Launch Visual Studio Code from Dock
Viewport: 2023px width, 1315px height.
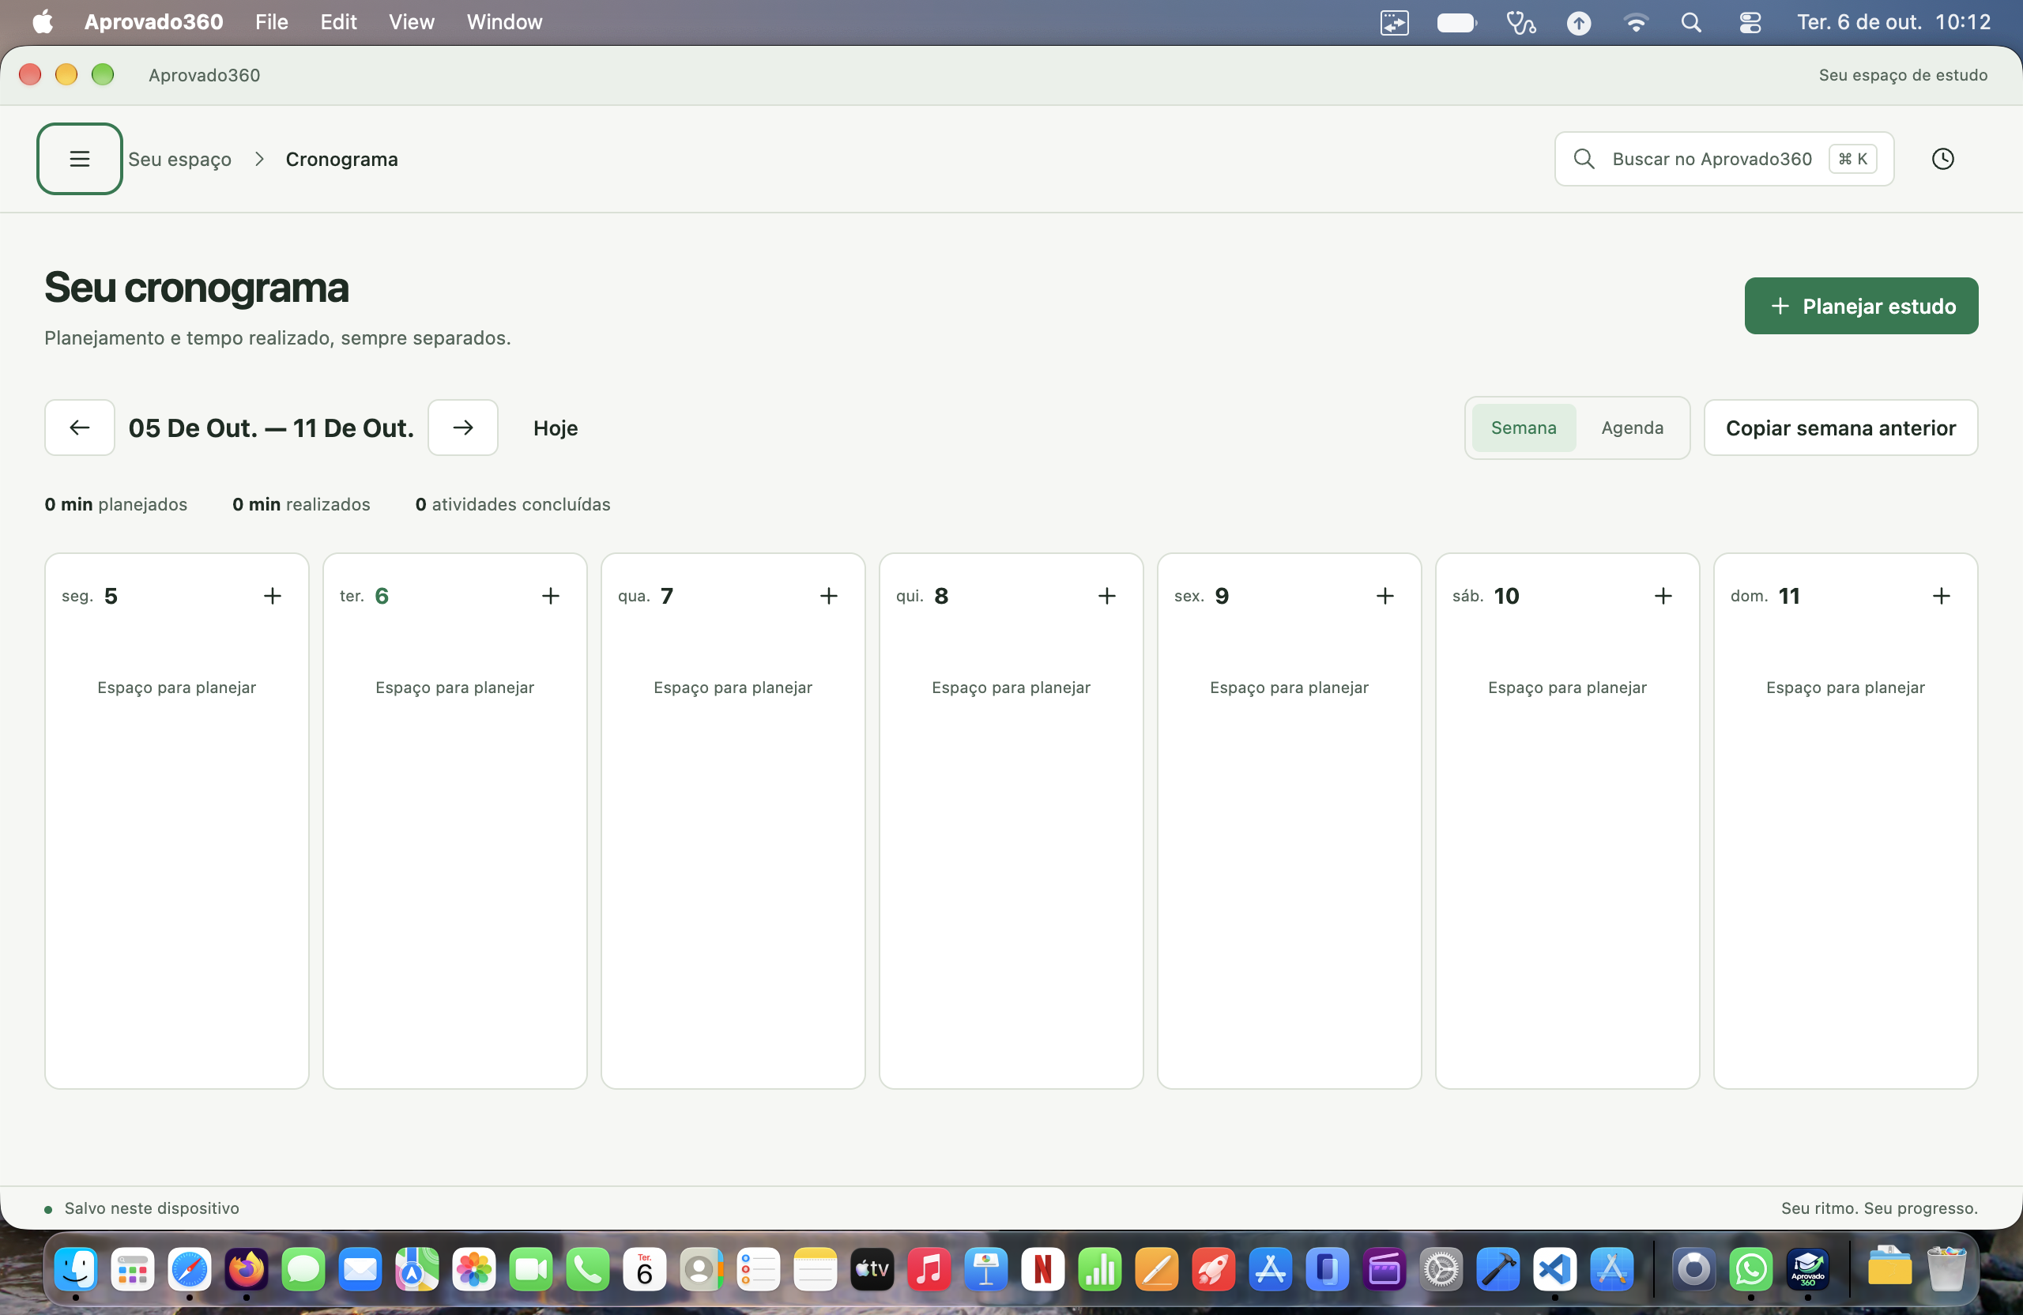pos(1554,1269)
